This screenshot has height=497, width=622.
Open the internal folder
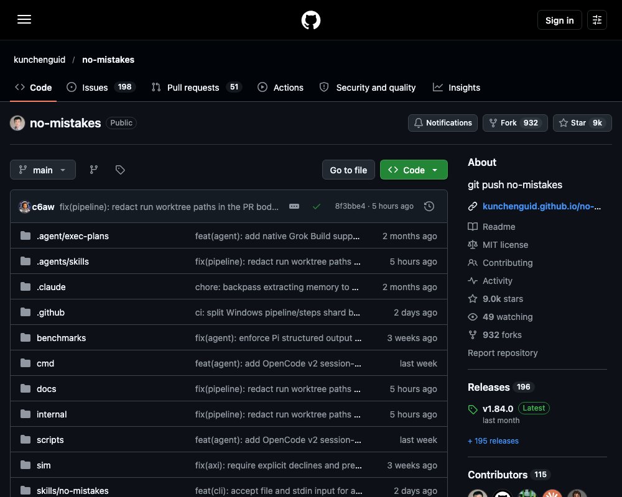pos(52,414)
